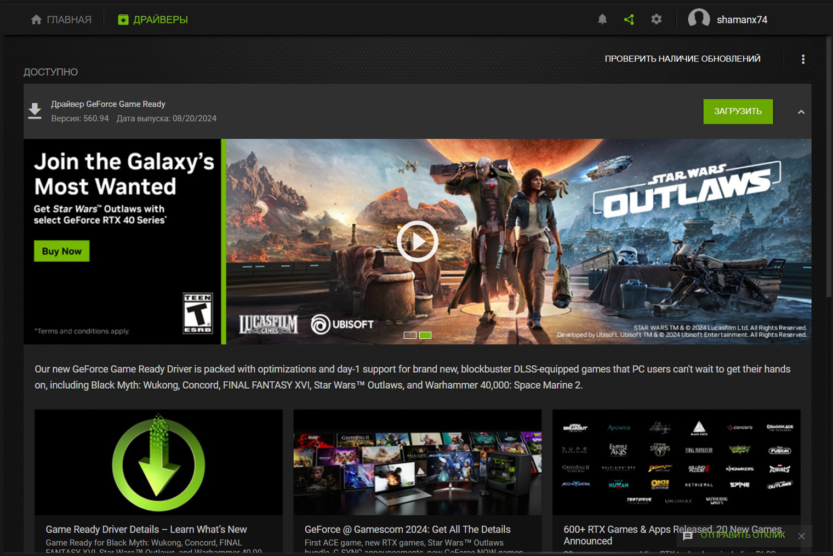
Task: Click the feedback chat bubble icon
Action: click(688, 536)
